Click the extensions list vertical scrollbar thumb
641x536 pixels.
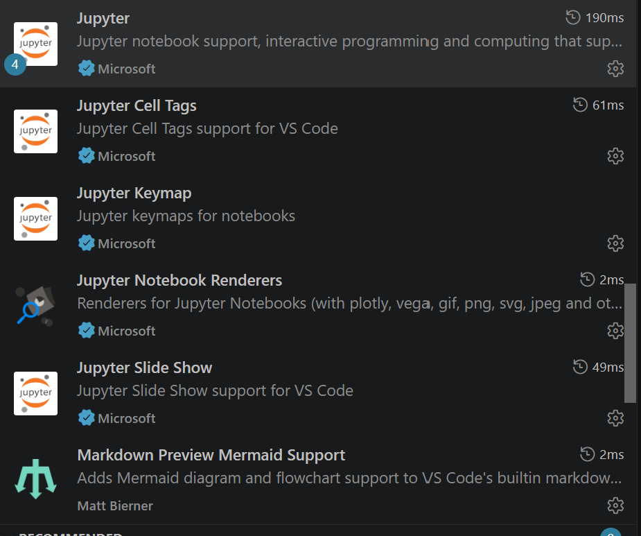[630, 343]
